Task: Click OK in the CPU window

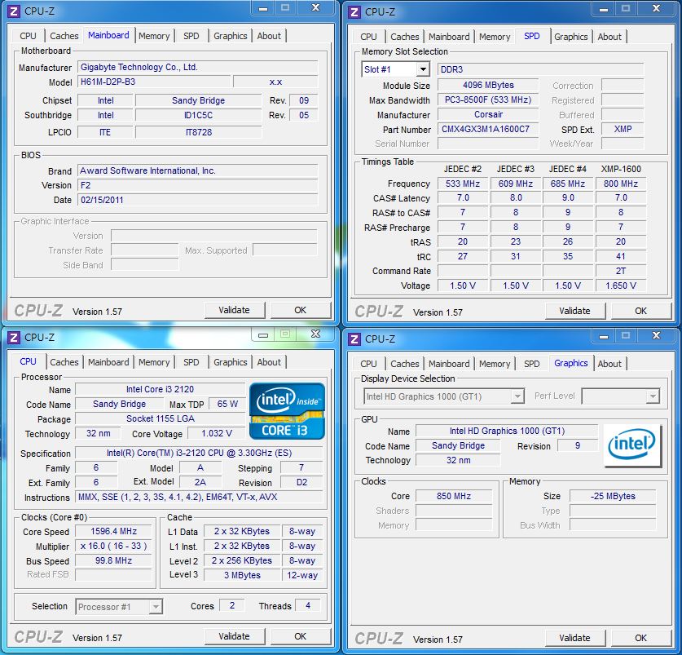Action: point(300,636)
